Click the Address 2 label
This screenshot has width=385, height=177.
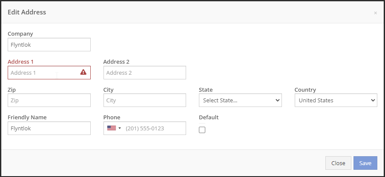(x=116, y=62)
